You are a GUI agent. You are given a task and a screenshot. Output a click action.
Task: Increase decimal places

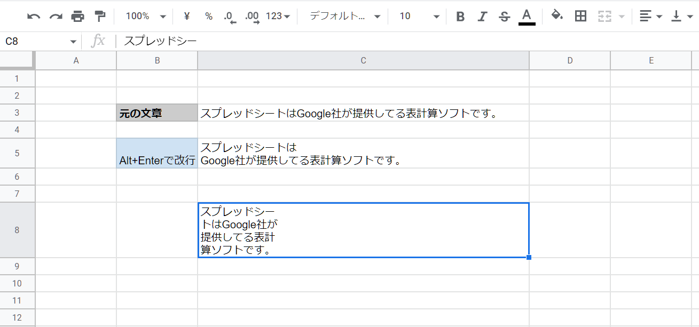252,17
